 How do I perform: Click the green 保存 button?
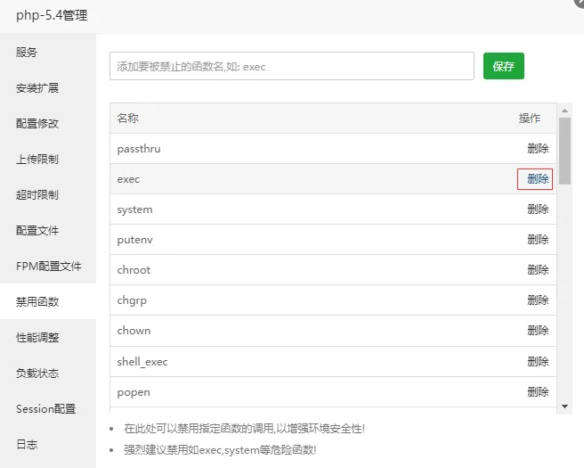(504, 66)
